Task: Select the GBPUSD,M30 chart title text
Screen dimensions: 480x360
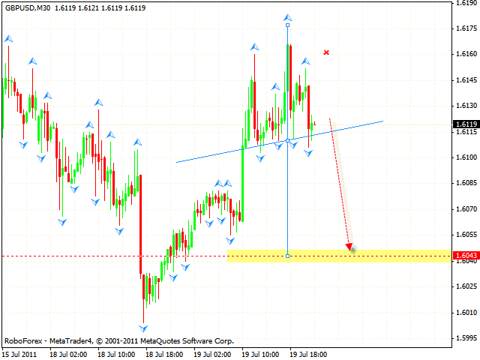Action: [x=28, y=8]
